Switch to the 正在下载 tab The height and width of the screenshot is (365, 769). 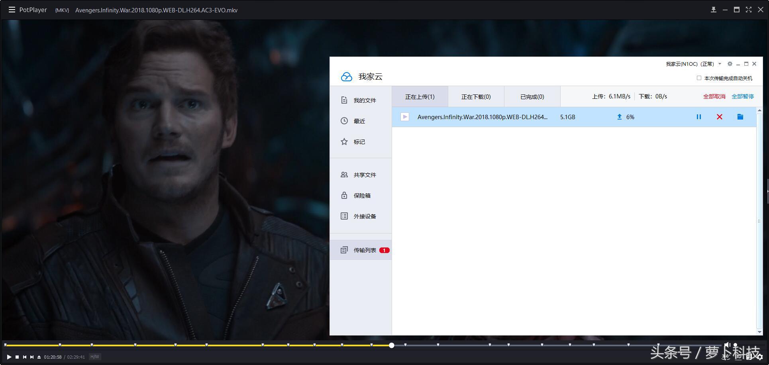click(x=476, y=96)
